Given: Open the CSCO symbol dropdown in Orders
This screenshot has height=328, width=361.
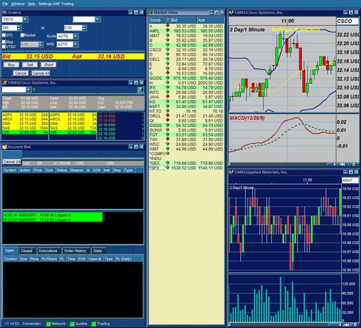Looking at the screenshot, I should tap(26, 19).
